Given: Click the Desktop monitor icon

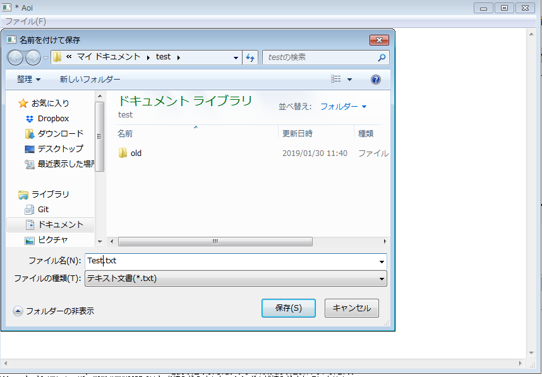Looking at the screenshot, I should click(x=30, y=149).
